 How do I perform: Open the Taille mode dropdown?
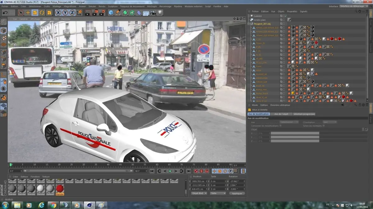(x=218, y=193)
